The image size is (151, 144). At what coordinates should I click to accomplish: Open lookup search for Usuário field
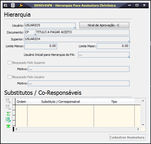coord(75,28)
